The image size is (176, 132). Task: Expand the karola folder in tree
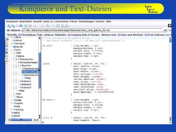[x=12, y=46]
